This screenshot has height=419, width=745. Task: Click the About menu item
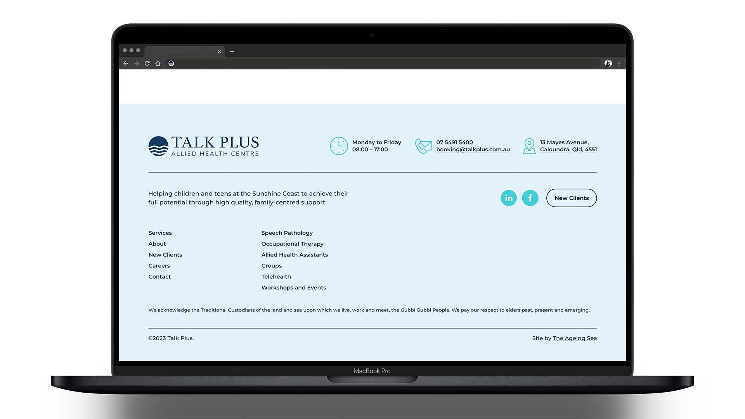pos(157,244)
